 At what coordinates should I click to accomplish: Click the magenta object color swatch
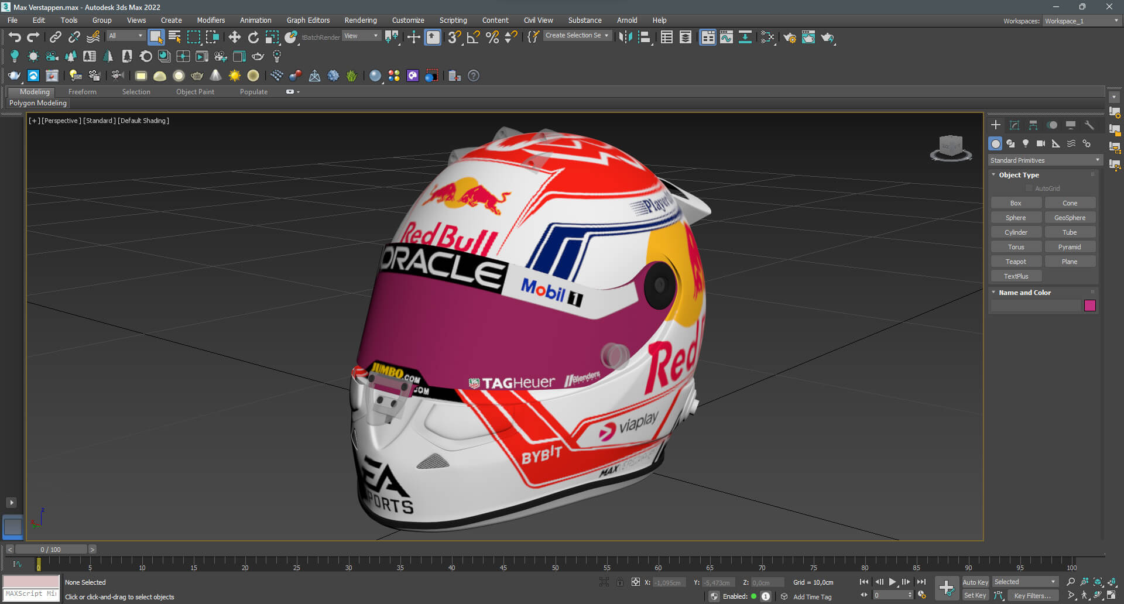coord(1089,306)
